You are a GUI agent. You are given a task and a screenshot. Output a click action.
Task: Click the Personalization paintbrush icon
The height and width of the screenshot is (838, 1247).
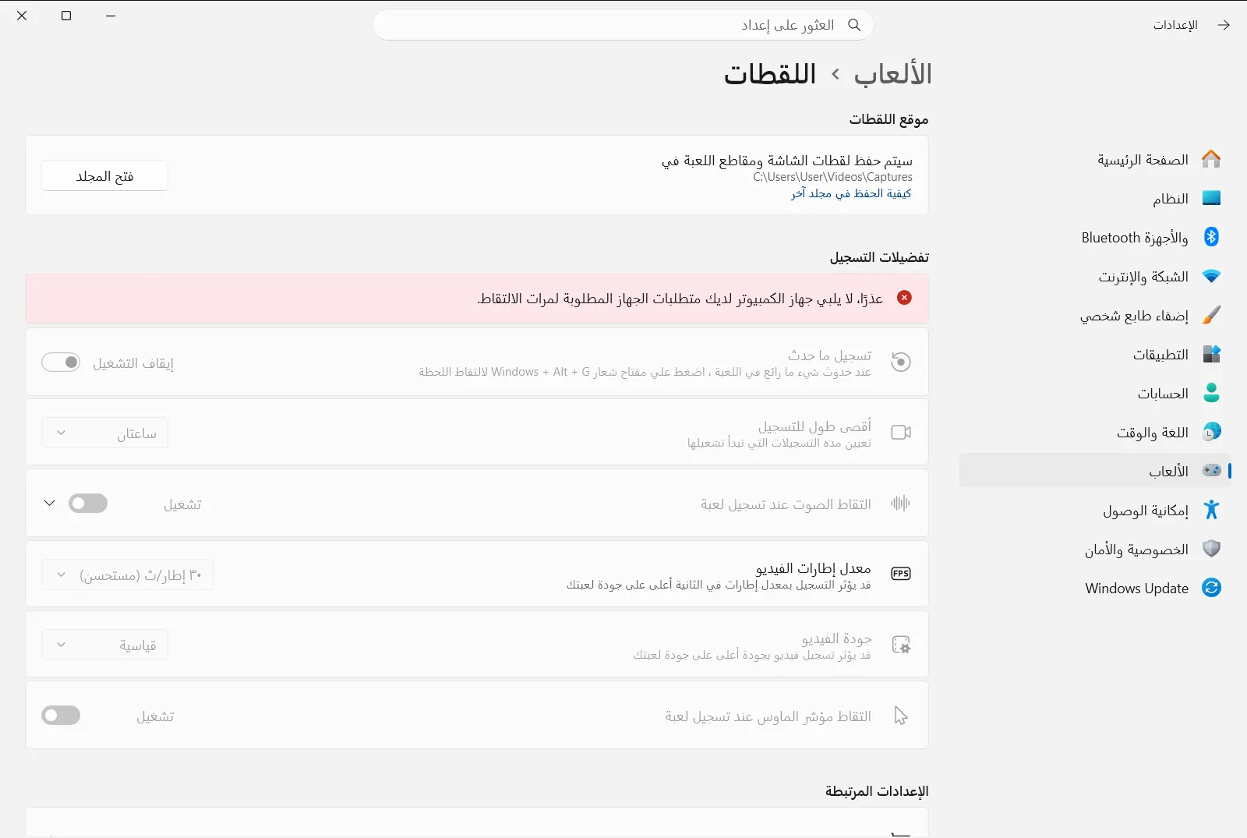click(1211, 315)
